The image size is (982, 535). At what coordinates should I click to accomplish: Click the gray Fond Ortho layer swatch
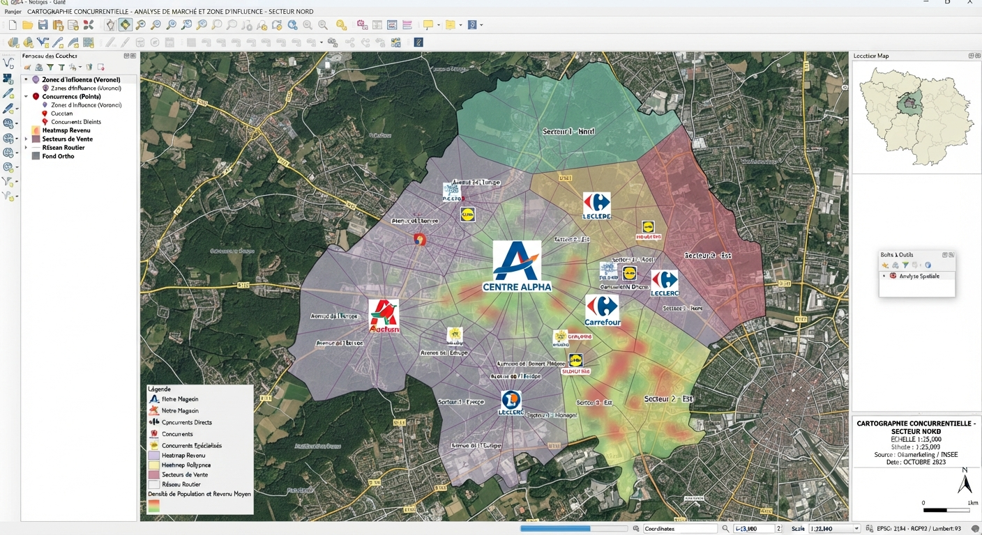click(36, 156)
